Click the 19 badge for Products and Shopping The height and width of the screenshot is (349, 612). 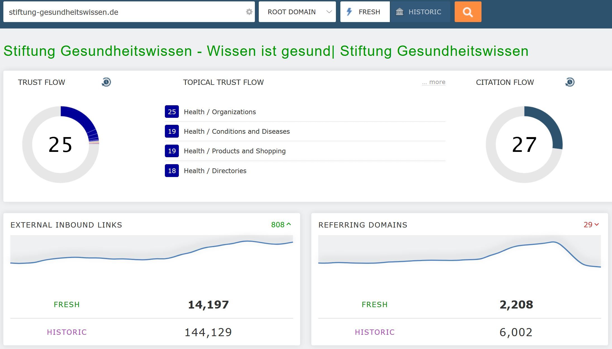[172, 151]
